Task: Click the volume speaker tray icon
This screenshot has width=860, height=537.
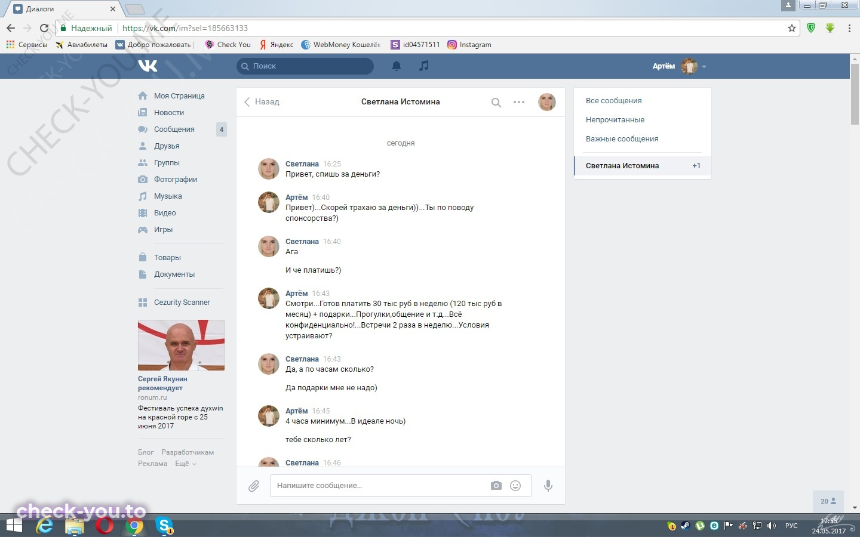Action: click(x=771, y=526)
